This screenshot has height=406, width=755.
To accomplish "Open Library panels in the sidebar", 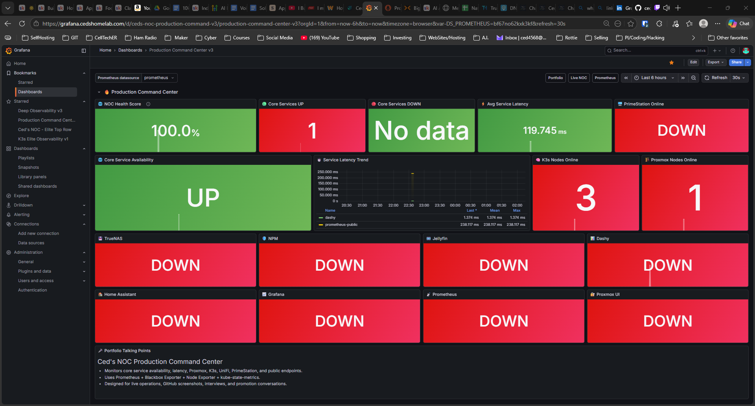I will click(x=32, y=177).
